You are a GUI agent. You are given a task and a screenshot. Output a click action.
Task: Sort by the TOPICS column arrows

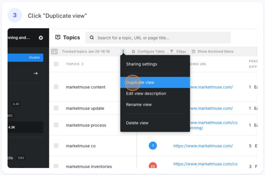(x=82, y=64)
